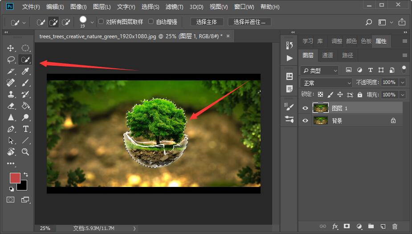Hide 图层 1 with its eye icon

(305, 108)
